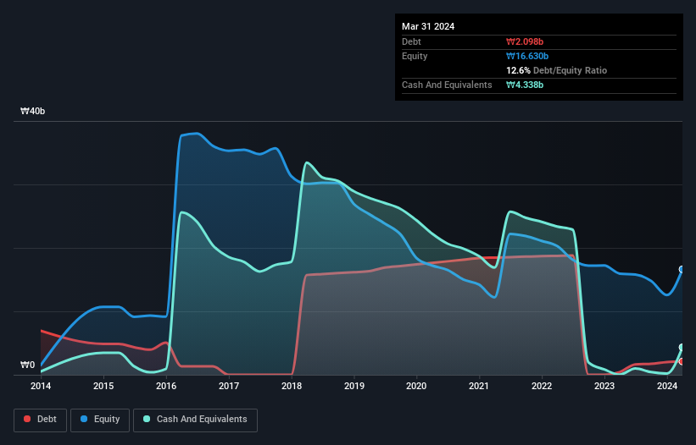Viewport: 696px width, 445px height.
Task: Click the 2022 x-axis label
Action: point(542,386)
